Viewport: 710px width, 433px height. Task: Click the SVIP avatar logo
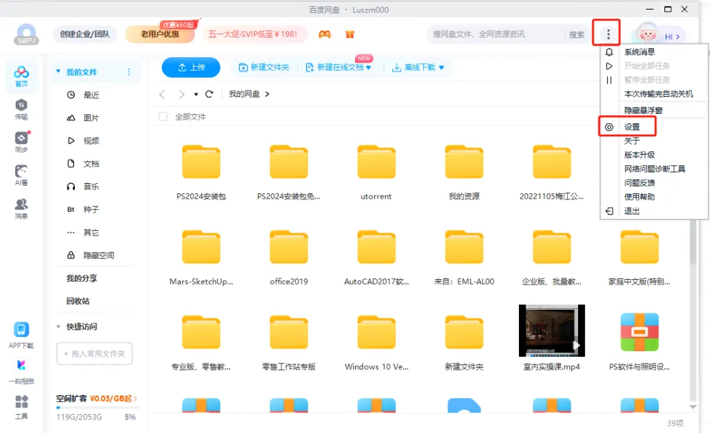[x=27, y=35]
